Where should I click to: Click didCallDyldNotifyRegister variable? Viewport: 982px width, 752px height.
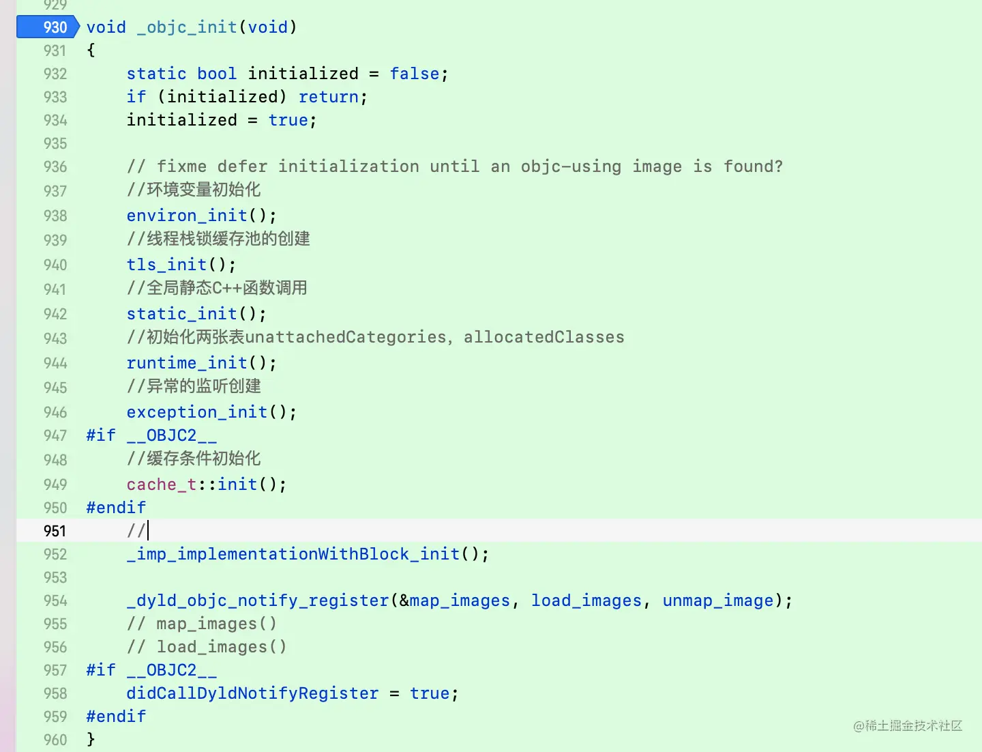(252, 693)
